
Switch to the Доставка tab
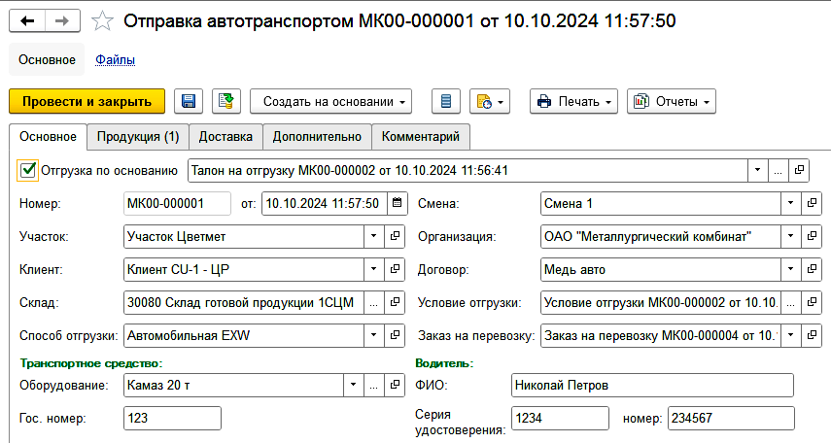click(x=225, y=137)
